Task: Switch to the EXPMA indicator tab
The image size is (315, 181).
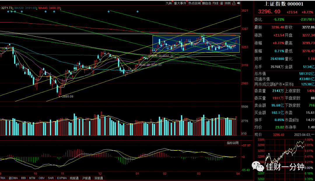Action: pos(62,178)
